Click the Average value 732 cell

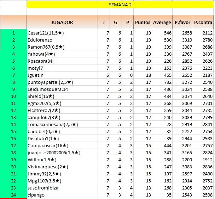click(162, 82)
